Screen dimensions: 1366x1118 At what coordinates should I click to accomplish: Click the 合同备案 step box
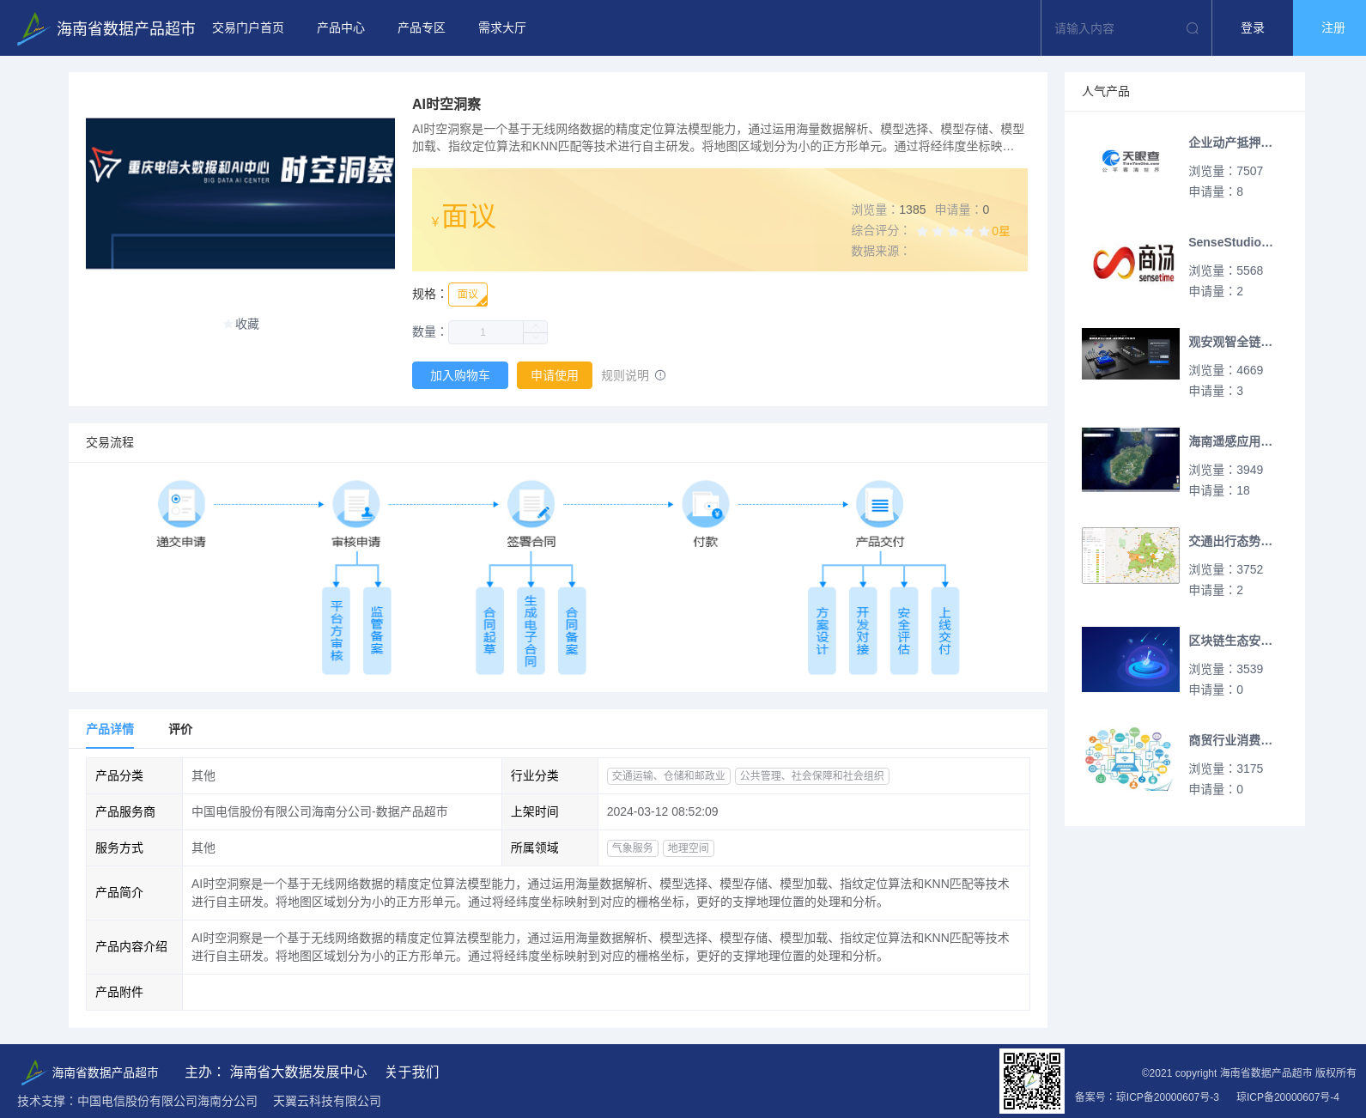tap(572, 631)
